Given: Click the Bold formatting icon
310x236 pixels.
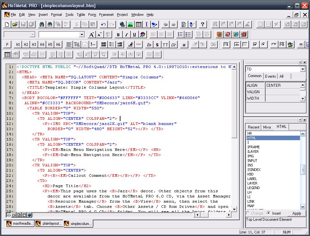Looking at the screenshot, I should pos(119,35).
